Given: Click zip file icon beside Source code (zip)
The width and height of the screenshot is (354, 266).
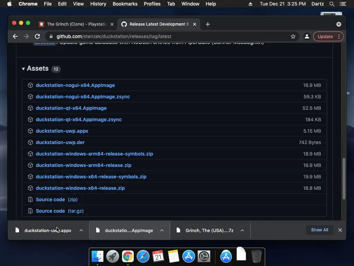Looking at the screenshot, I should pyautogui.click(x=30, y=199).
